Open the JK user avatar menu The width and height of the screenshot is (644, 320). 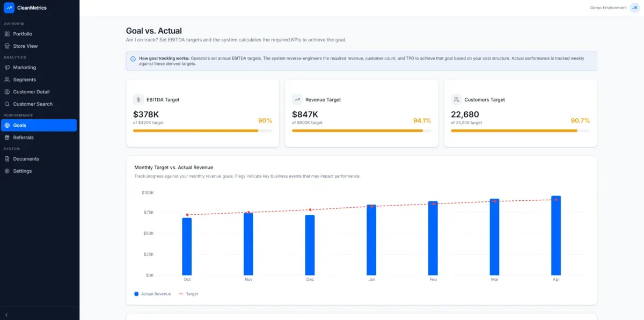coord(635,8)
